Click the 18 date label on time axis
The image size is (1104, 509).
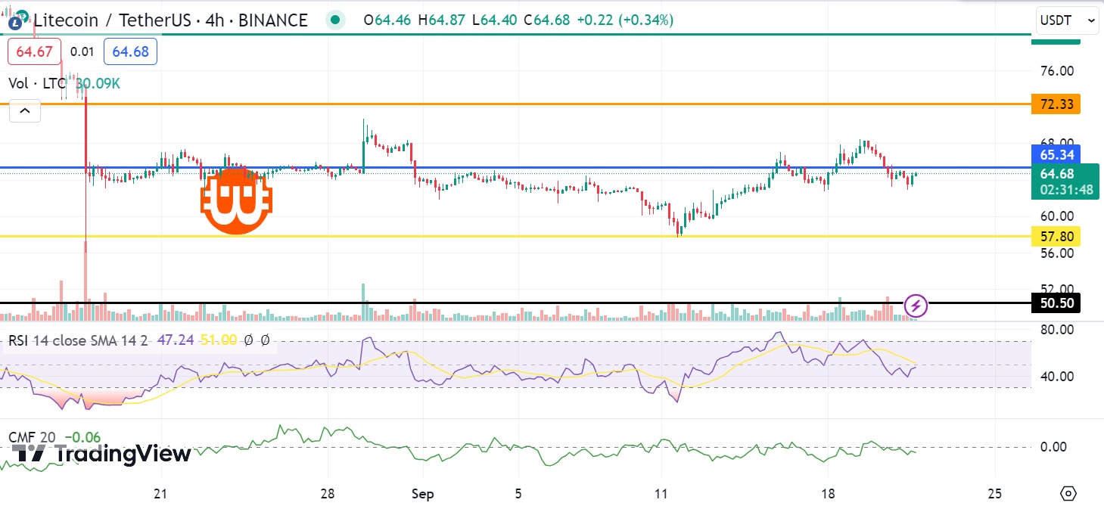click(828, 494)
